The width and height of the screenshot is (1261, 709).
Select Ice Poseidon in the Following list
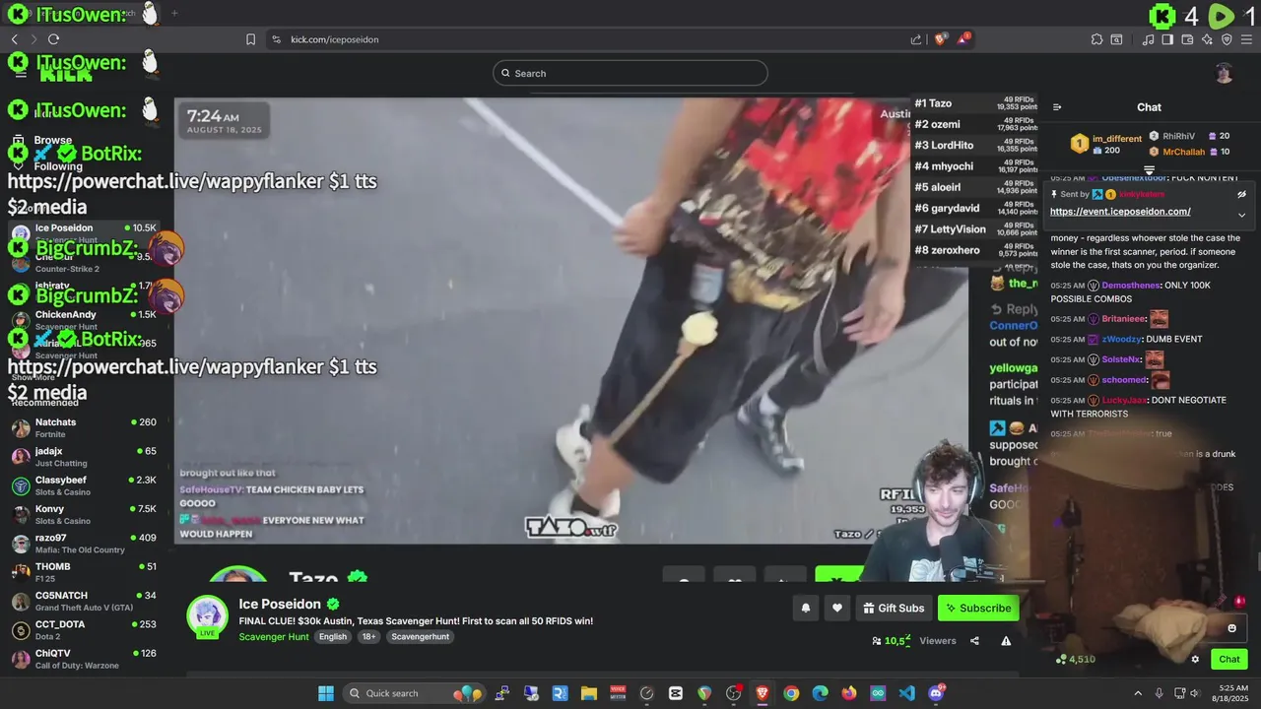pos(84,233)
